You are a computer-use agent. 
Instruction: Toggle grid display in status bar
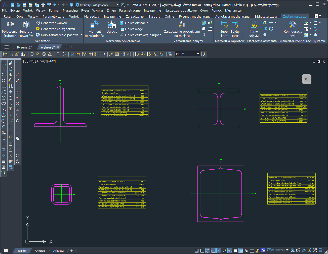pos(197,250)
